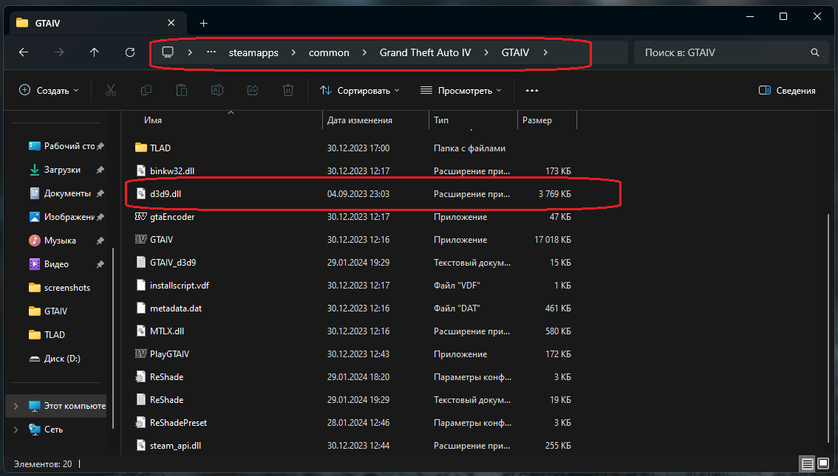Viewport: 838px width, 476px height.
Task: Click common in address breadcrumb
Action: pos(329,52)
